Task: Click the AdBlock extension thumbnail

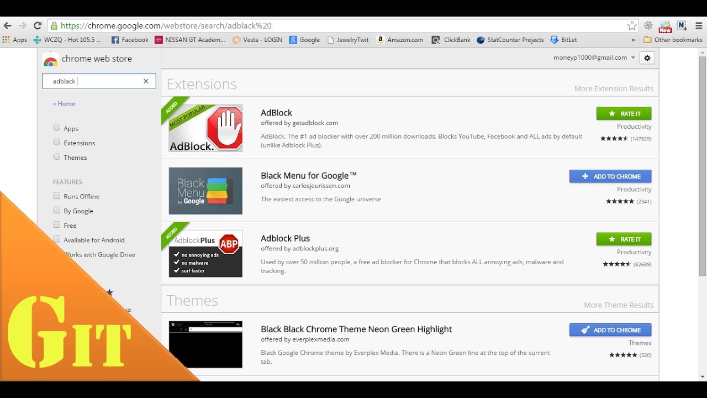Action: (x=205, y=128)
